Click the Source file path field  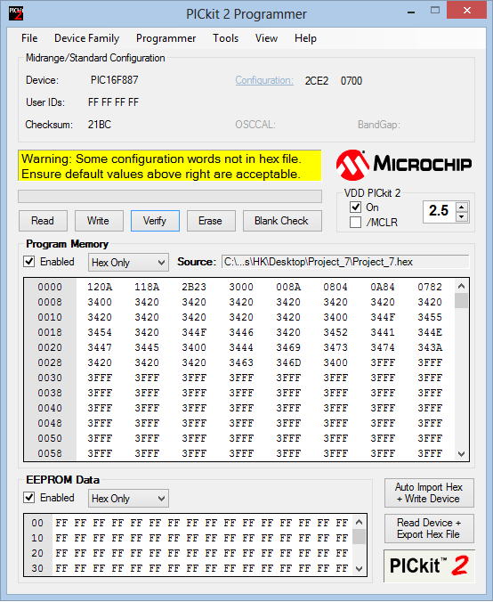(345, 262)
